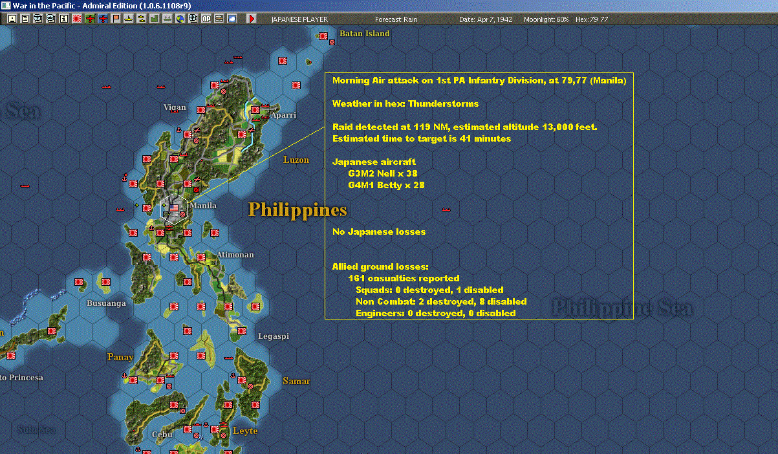Image resolution: width=778 pixels, height=454 pixels.
Task: Click the Non Combat losses line
Action: coord(441,301)
